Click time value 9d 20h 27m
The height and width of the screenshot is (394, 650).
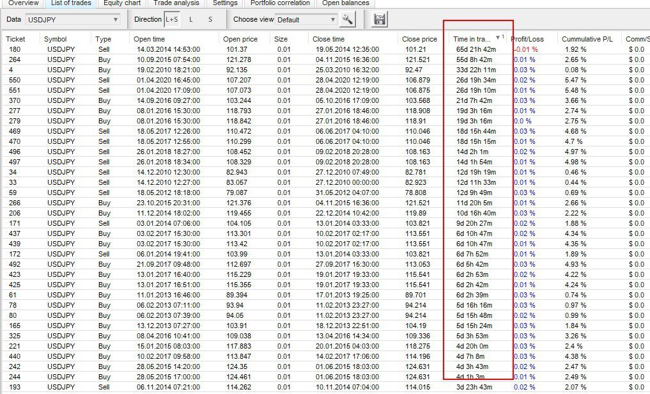474,223
